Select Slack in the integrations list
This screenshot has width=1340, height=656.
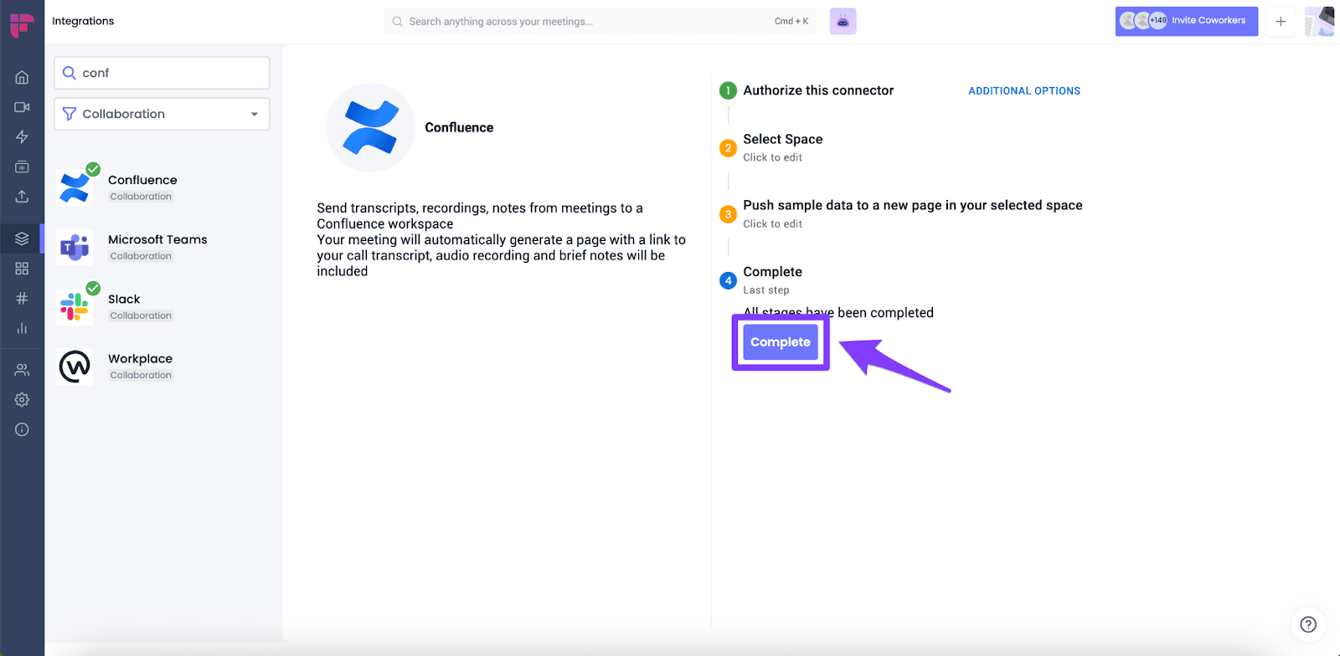(x=162, y=306)
